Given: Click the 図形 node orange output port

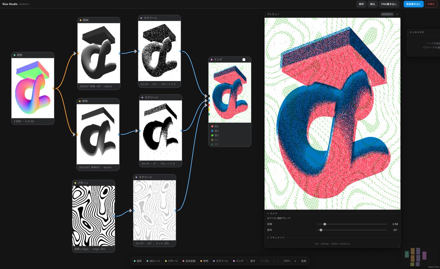Looking at the screenshot, I should (x=54, y=88).
